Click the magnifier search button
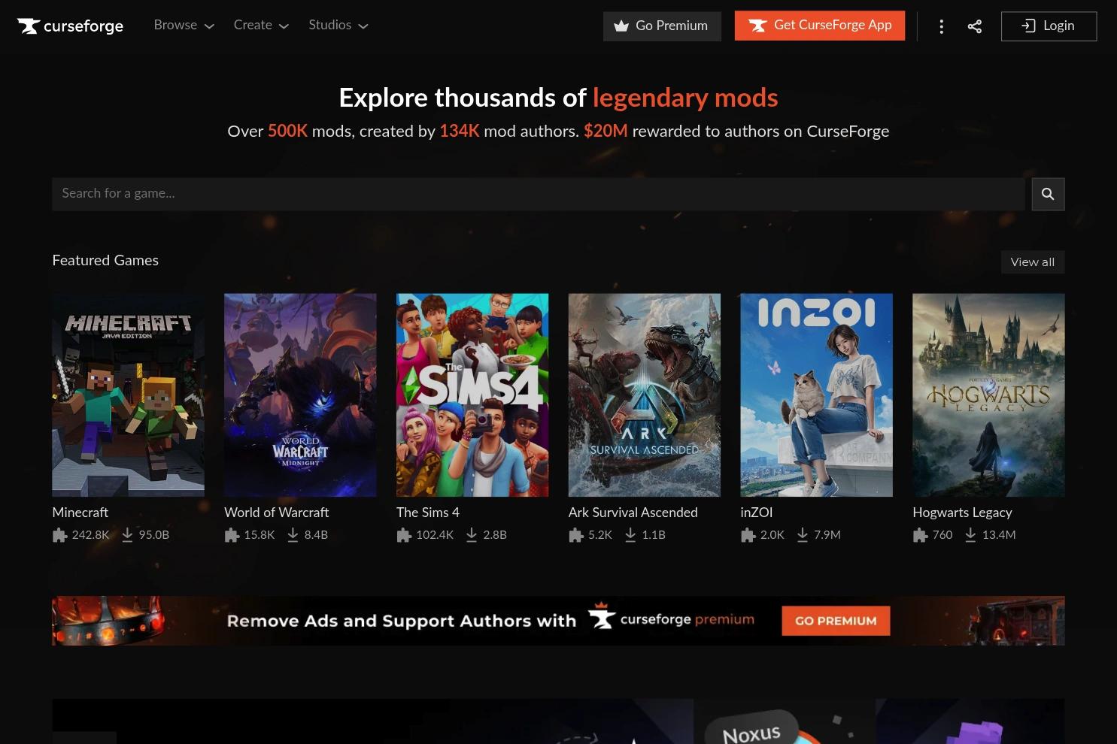Image resolution: width=1117 pixels, height=744 pixels. [1048, 194]
